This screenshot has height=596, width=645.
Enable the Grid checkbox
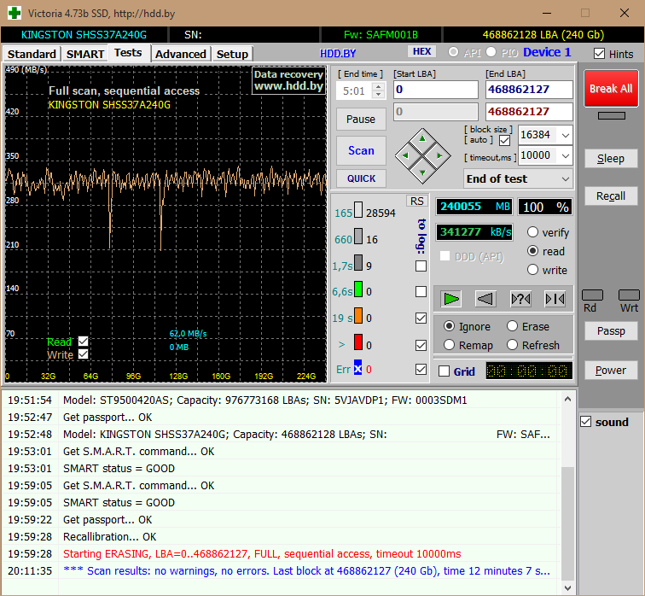pos(444,371)
